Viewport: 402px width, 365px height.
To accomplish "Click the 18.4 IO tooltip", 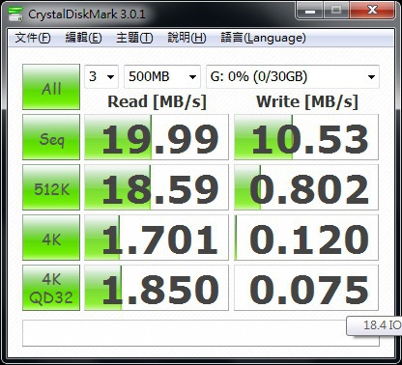I will point(374,325).
